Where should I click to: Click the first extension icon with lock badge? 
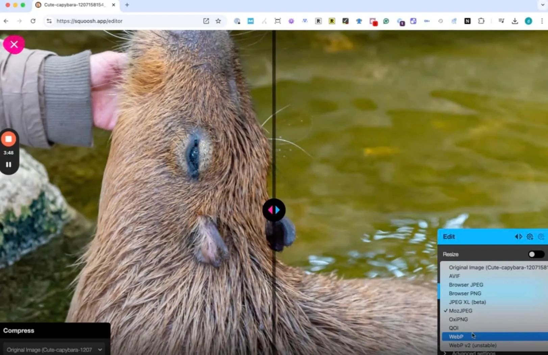[237, 21]
